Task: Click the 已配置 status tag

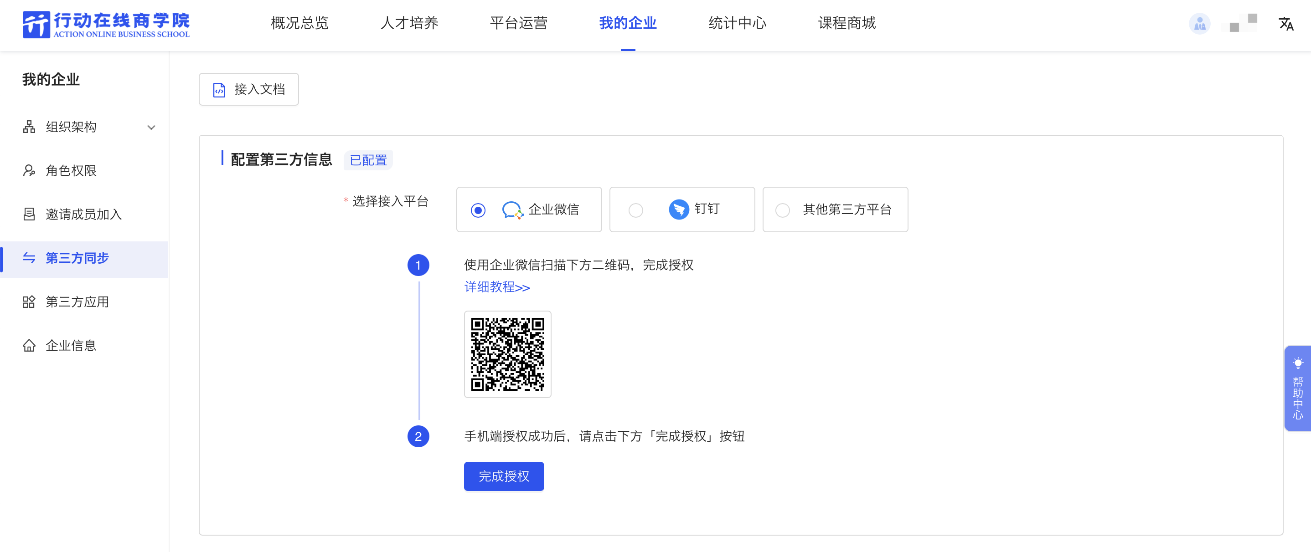Action: tap(368, 160)
